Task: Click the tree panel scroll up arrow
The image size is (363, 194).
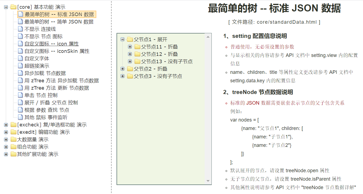Action: [208, 37]
